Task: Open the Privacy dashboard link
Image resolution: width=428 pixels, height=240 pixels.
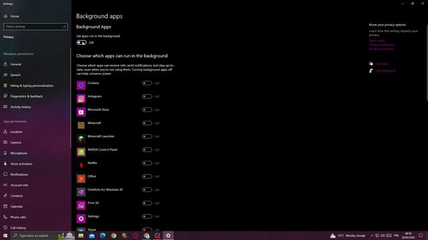Action: pos(382,45)
